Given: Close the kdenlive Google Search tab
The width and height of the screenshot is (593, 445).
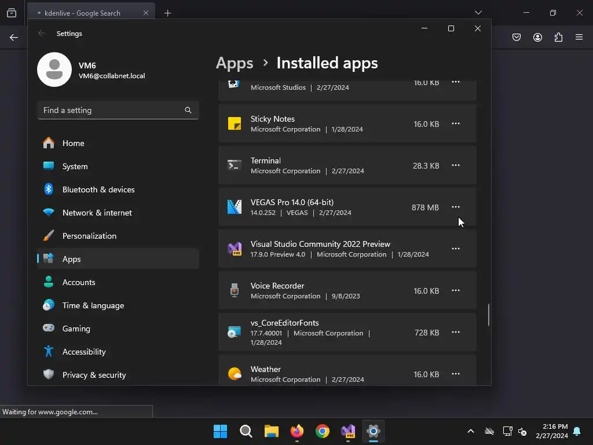Looking at the screenshot, I should tap(146, 13).
